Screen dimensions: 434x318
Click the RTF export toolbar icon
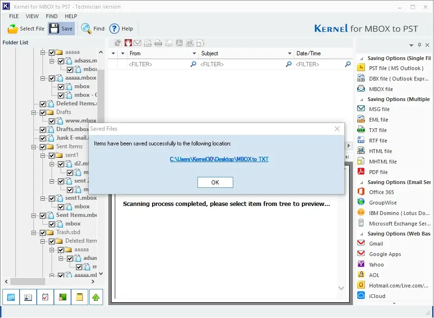(169, 43)
